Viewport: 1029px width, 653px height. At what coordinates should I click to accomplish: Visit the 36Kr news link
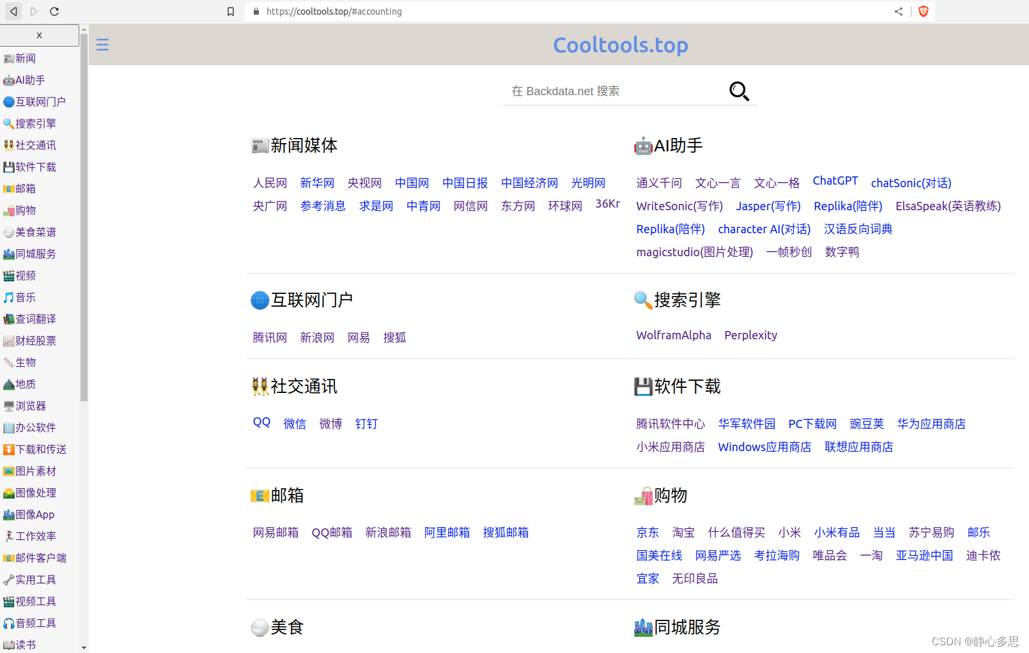pos(608,204)
